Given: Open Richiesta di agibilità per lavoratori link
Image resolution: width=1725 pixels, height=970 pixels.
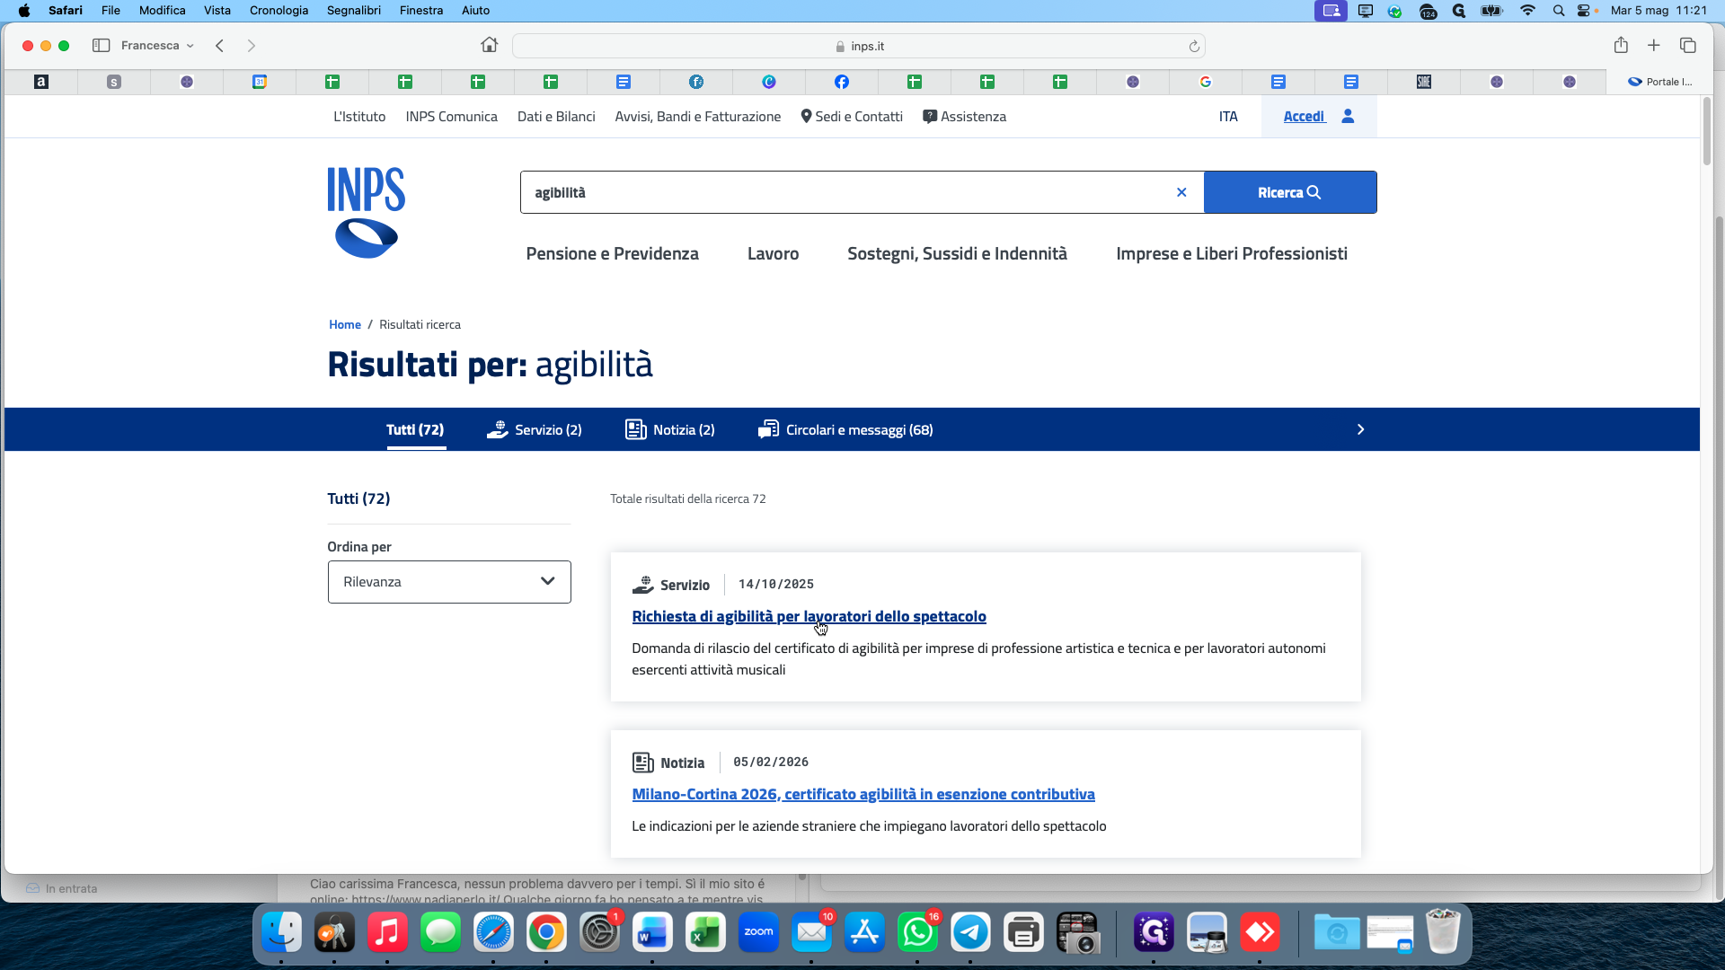Looking at the screenshot, I should (809, 616).
